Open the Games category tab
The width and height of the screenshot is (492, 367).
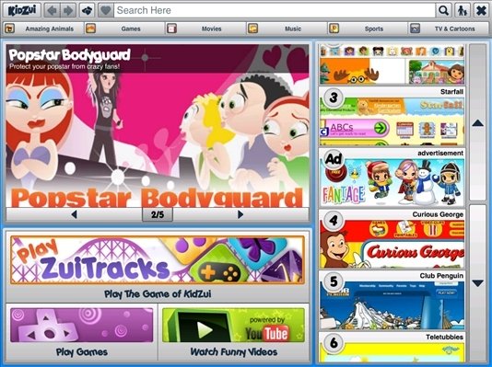(124, 29)
